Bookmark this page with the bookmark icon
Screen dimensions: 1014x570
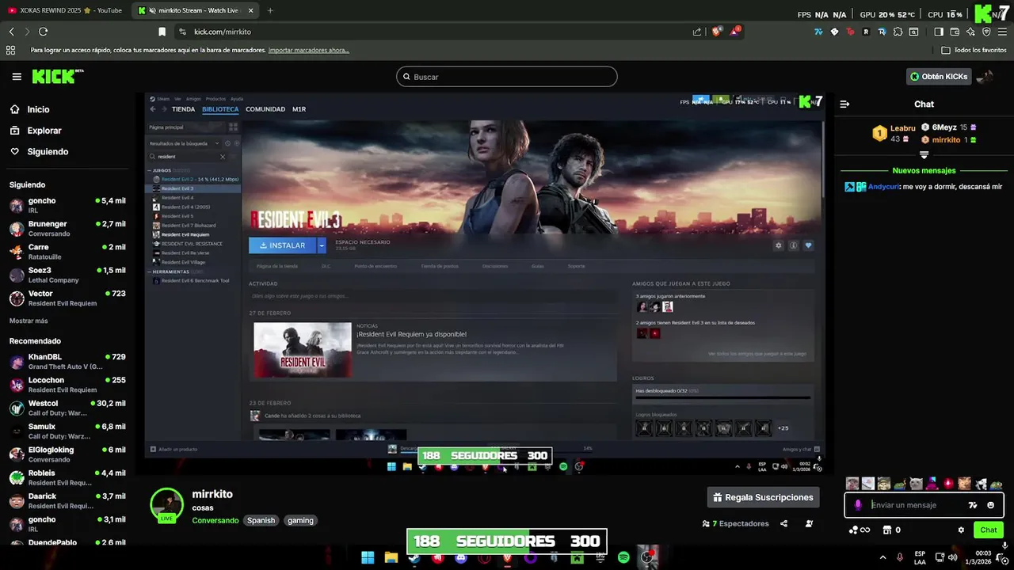click(162, 32)
